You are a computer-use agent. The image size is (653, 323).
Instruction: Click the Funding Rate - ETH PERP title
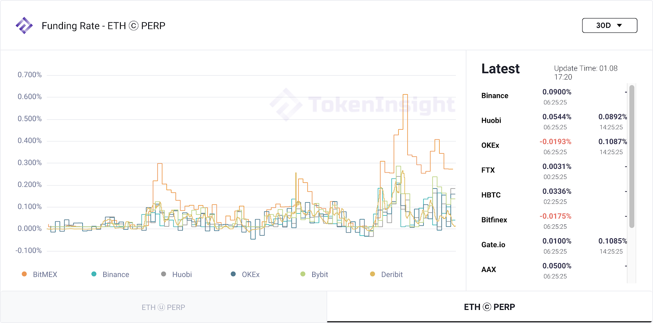103,26
